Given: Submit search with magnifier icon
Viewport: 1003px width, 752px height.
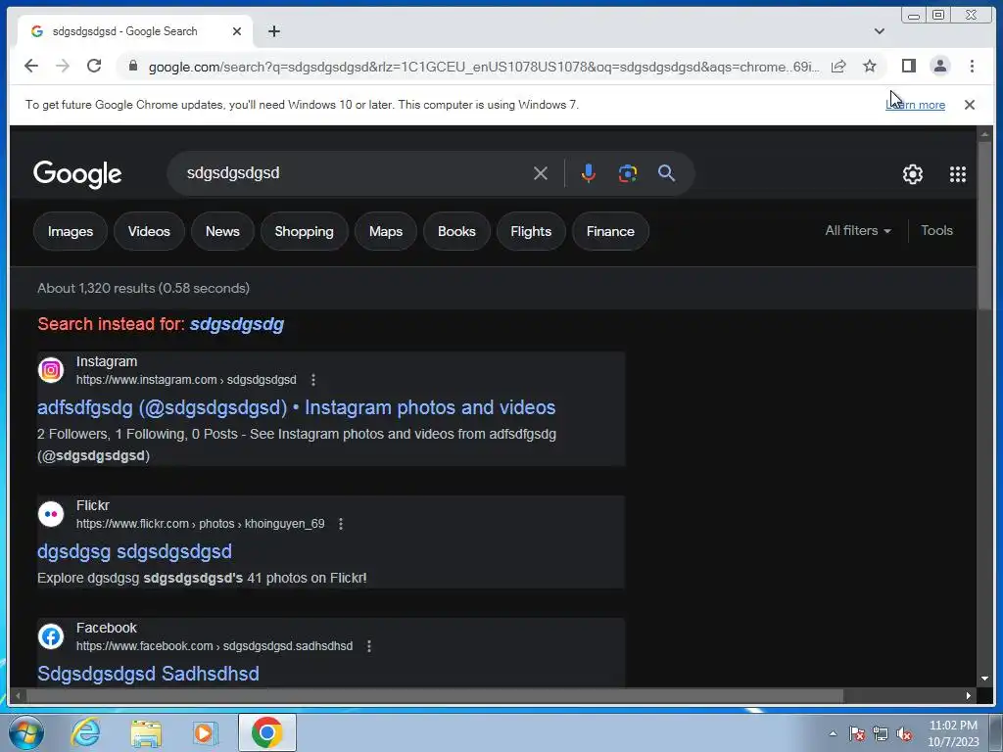Looking at the screenshot, I should coord(666,173).
